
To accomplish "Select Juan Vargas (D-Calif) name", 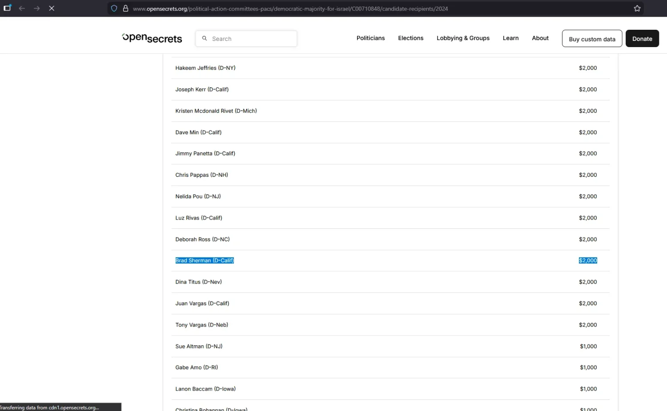I will (x=202, y=303).
